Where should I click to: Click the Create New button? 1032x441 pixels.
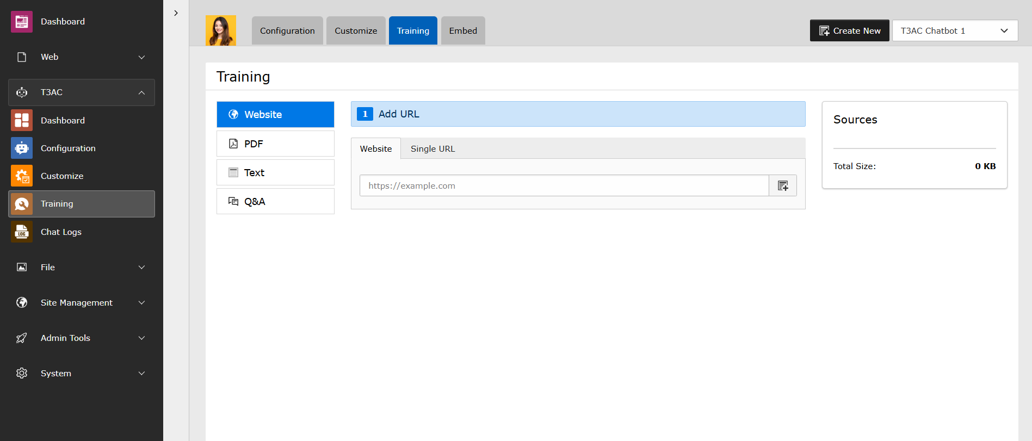(849, 30)
